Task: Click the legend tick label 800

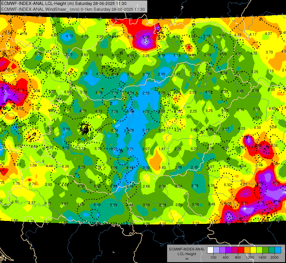Action: coord(238,257)
